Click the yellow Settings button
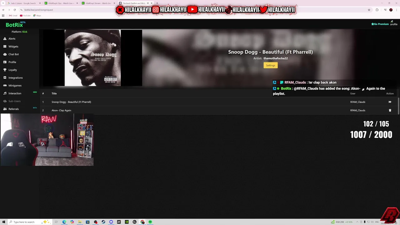This screenshot has height=225, width=400. coord(271,65)
